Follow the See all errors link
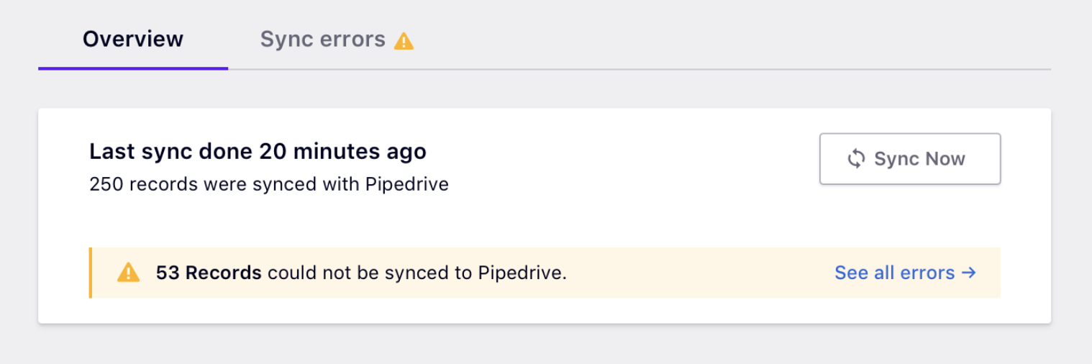The height and width of the screenshot is (364, 1092). click(894, 273)
